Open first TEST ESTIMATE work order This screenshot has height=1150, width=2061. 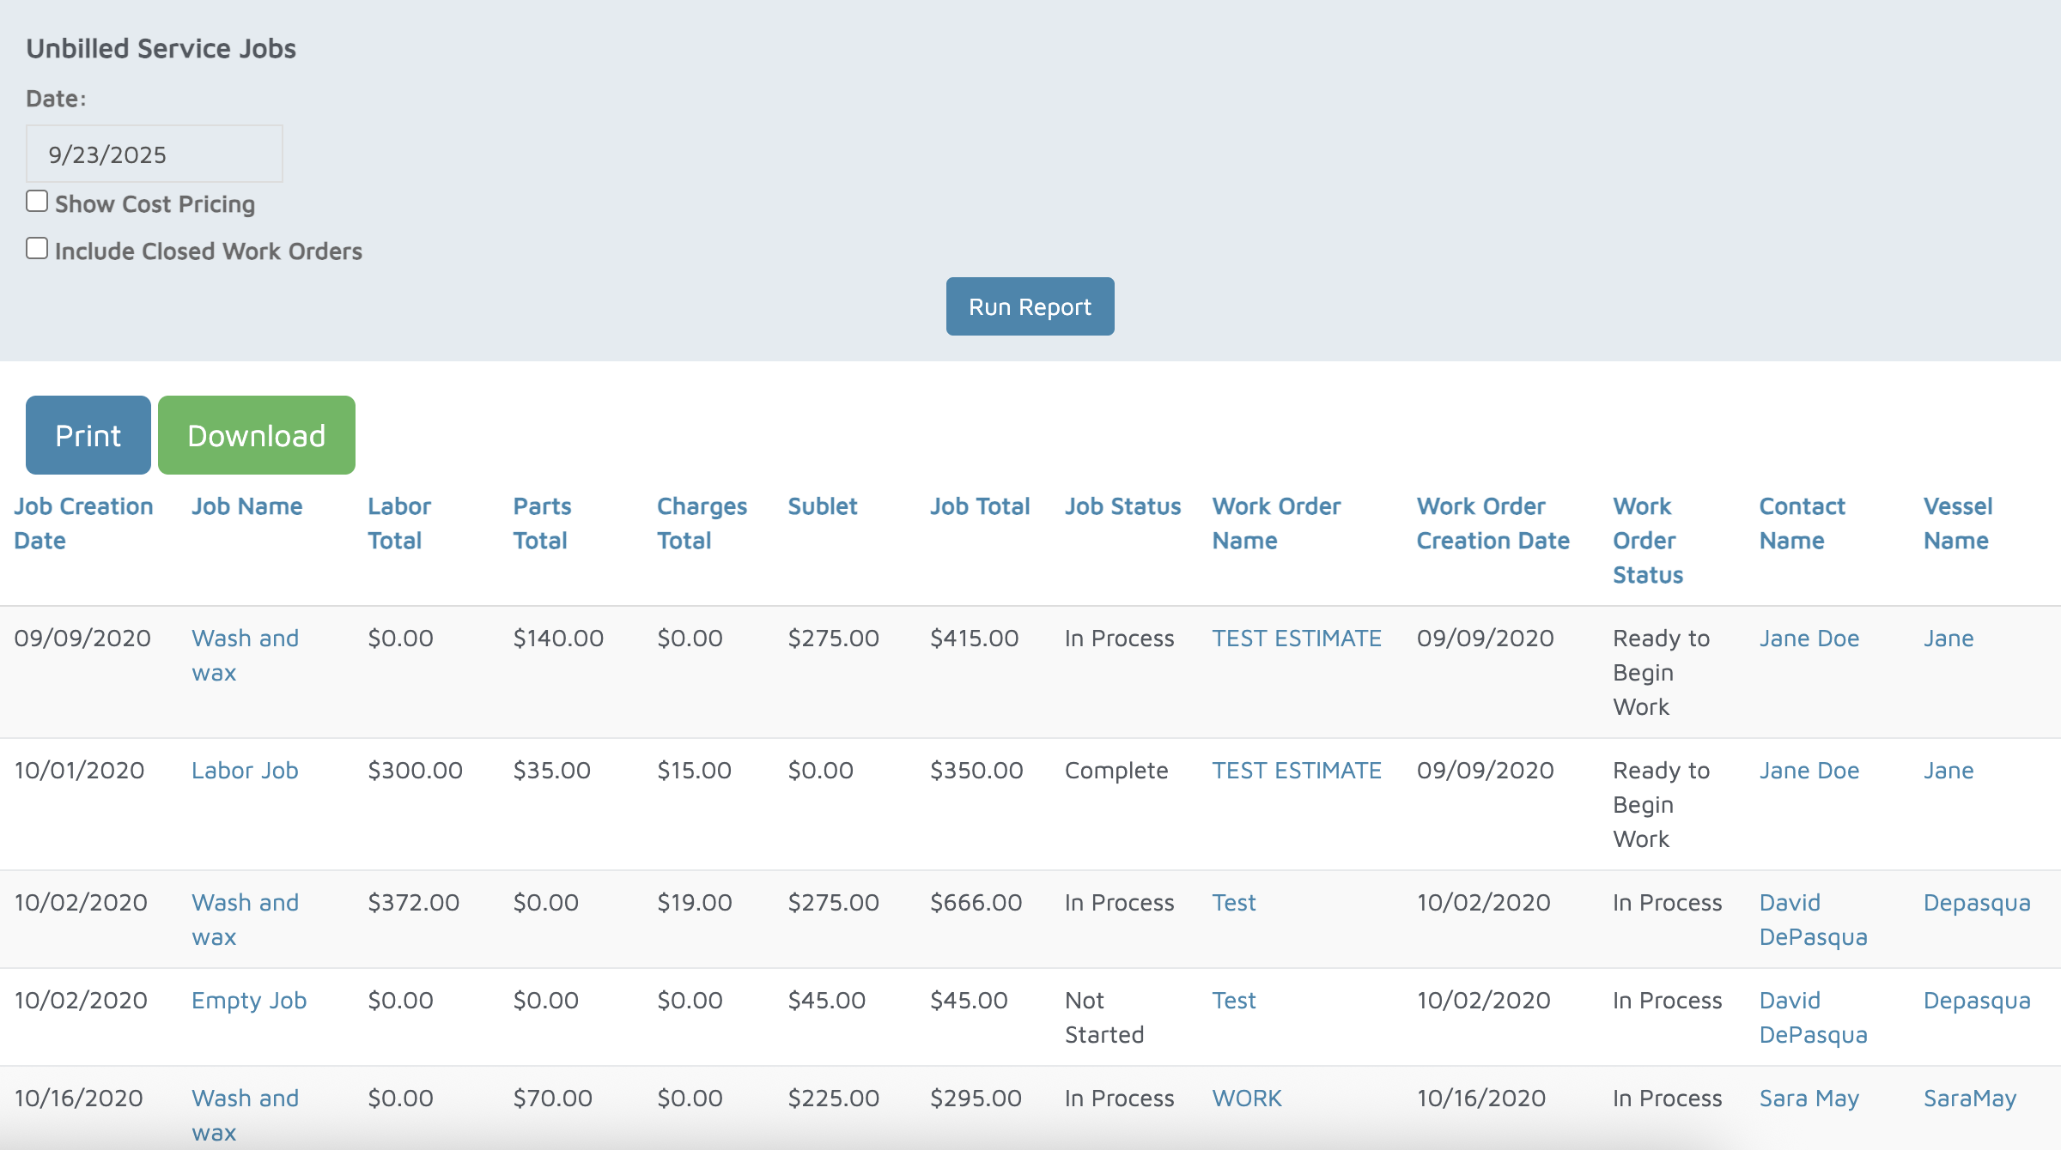click(1296, 639)
